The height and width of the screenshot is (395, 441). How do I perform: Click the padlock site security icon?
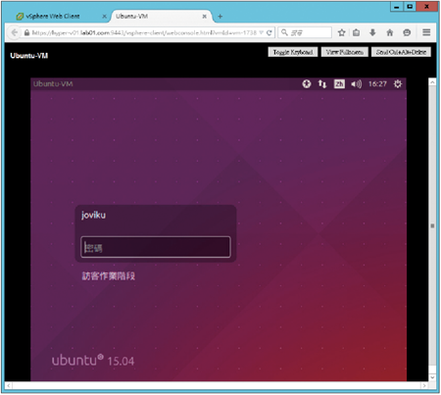(x=26, y=32)
